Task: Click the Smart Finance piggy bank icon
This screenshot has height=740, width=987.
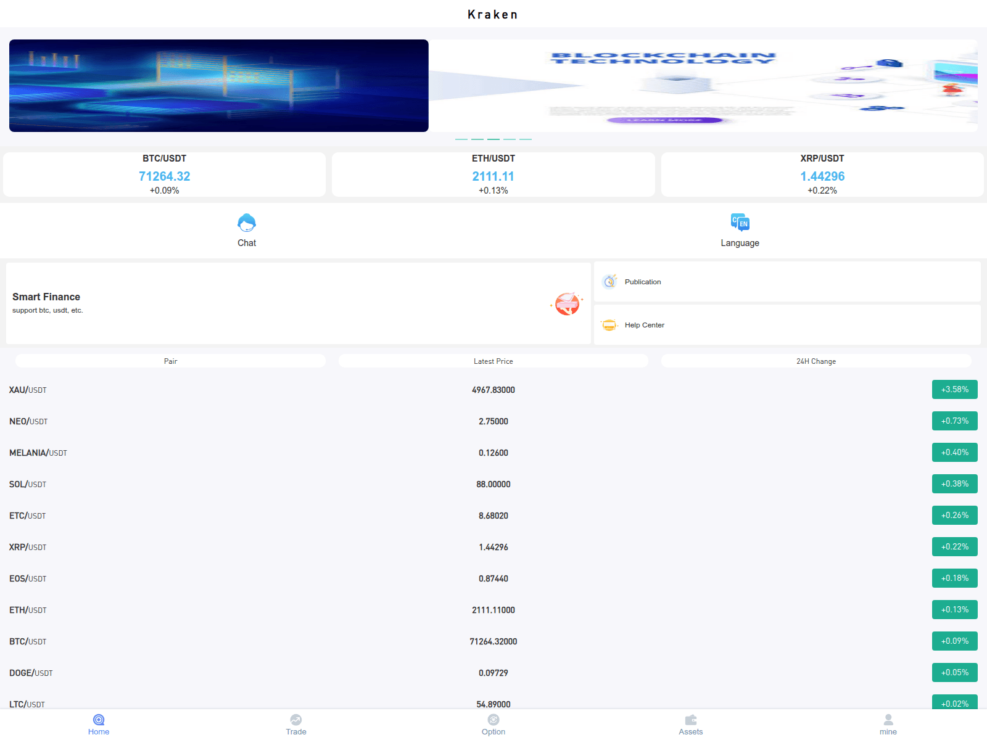Action: pos(567,303)
